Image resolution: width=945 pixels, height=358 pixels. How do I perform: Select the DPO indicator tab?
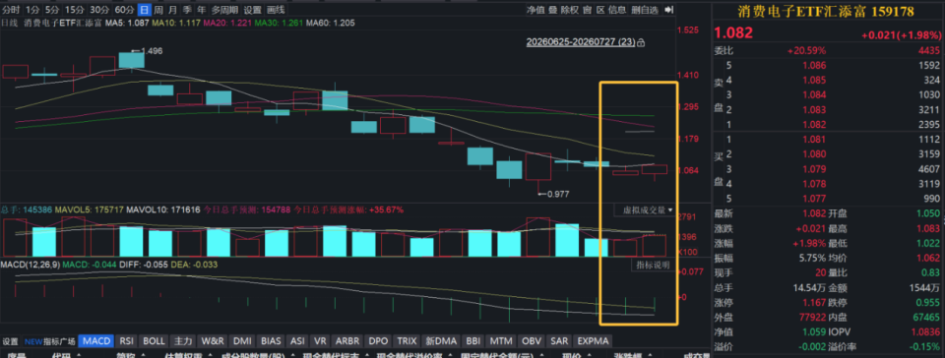pos(378,340)
